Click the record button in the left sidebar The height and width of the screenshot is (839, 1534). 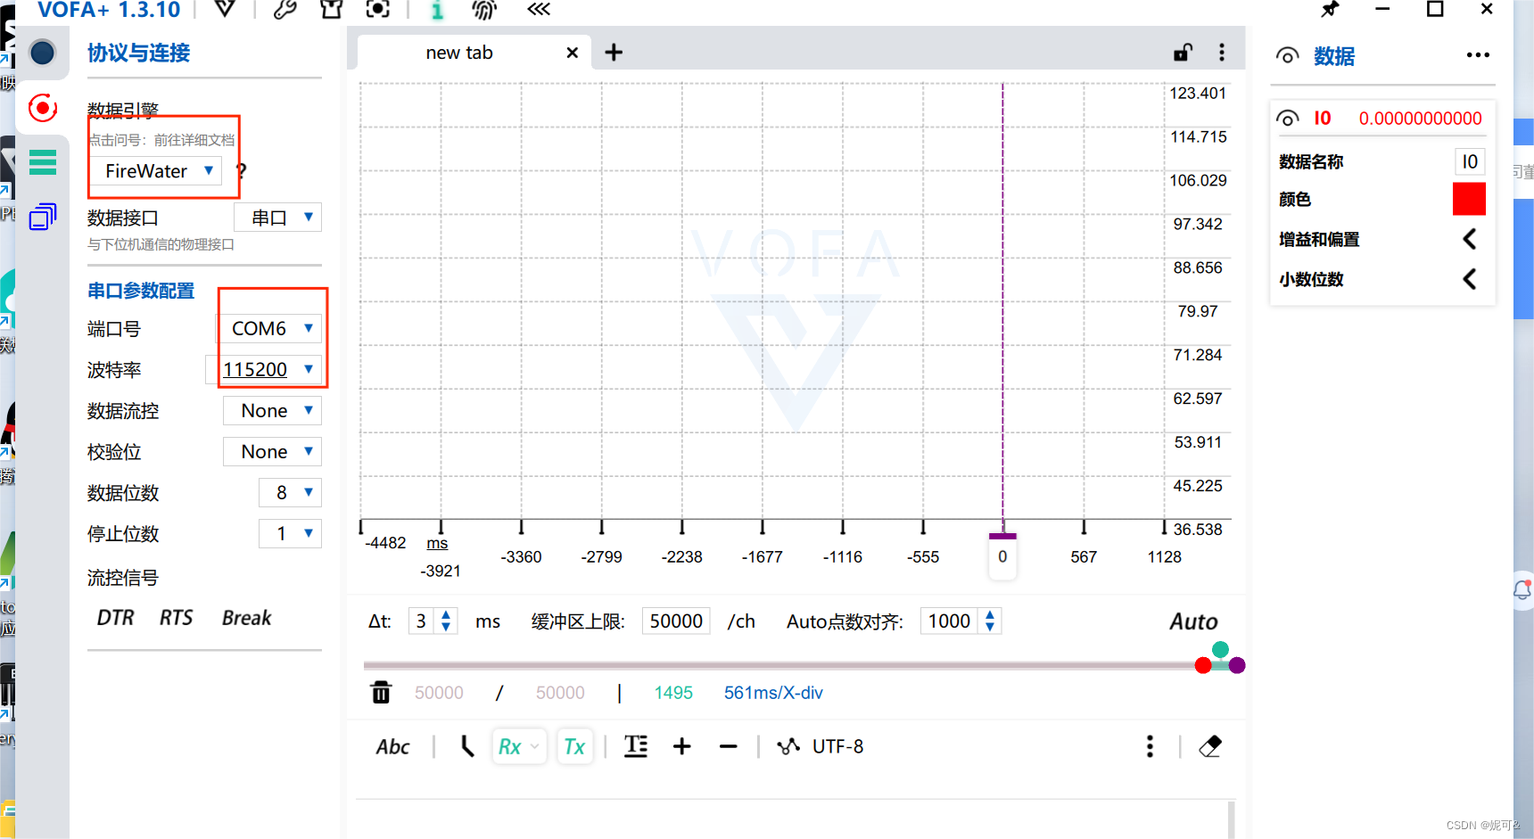[x=42, y=107]
